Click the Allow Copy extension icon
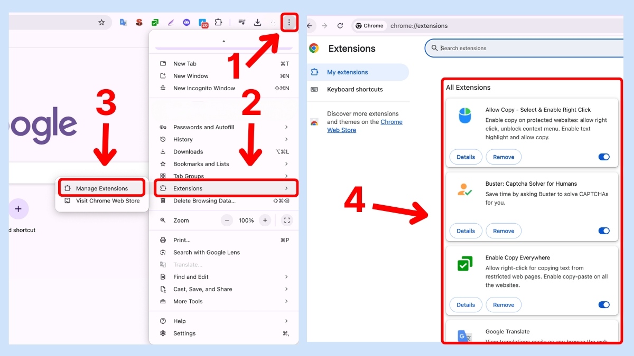The width and height of the screenshot is (634, 356). (465, 115)
